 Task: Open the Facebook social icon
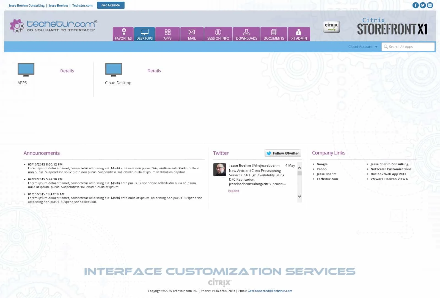[x=416, y=5]
